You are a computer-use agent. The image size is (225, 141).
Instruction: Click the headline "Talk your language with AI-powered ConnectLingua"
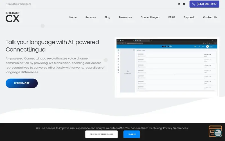(x=52, y=46)
